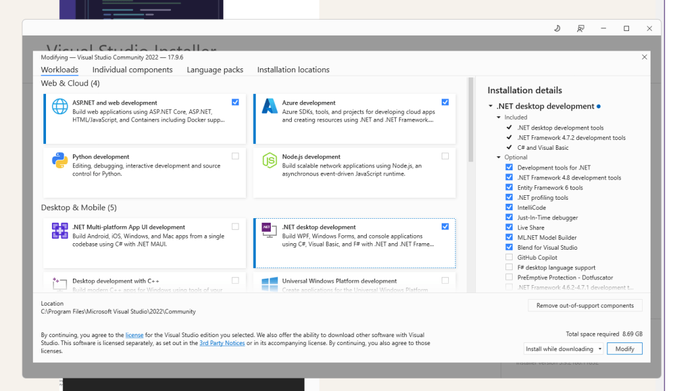Uncheck .NET profiling tools component
This screenshot has height=391, width=673.
tap(509, 197)
